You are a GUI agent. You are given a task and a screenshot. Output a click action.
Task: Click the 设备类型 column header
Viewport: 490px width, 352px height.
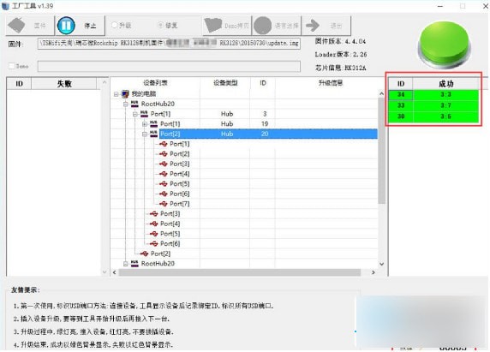coord(225,83)
